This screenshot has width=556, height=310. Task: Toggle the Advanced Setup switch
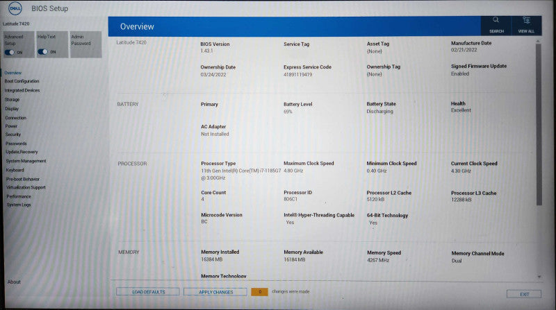pos(10,53)
